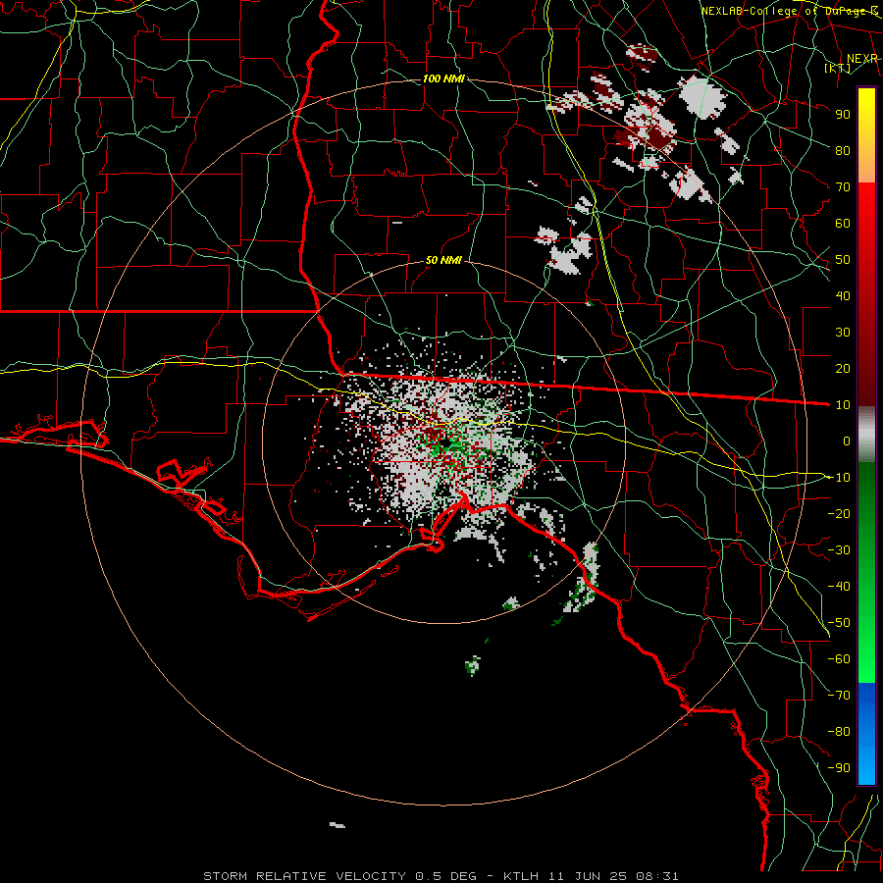The height and width of the screenshot is (883, 883).
Task: Select the -20 value on the velocity scale
Action: pos(839,513)
